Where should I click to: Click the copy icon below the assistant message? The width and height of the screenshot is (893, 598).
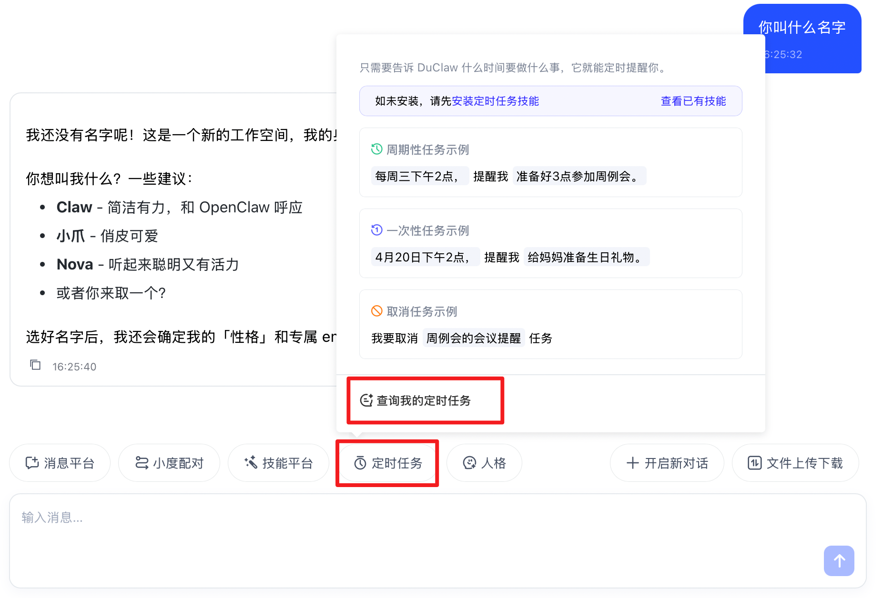click(35, 365)
